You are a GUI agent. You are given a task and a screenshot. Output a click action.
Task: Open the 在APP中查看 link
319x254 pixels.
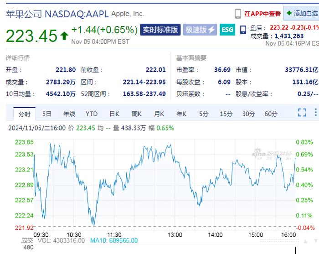262,14
